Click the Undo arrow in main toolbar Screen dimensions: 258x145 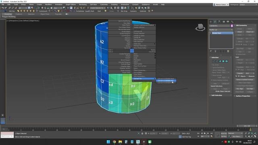[x=3, y=8]
